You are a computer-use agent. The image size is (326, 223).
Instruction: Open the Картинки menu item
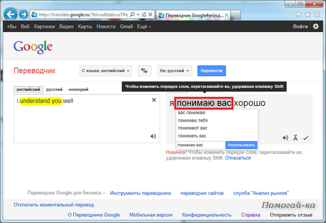tap(44, 27)
